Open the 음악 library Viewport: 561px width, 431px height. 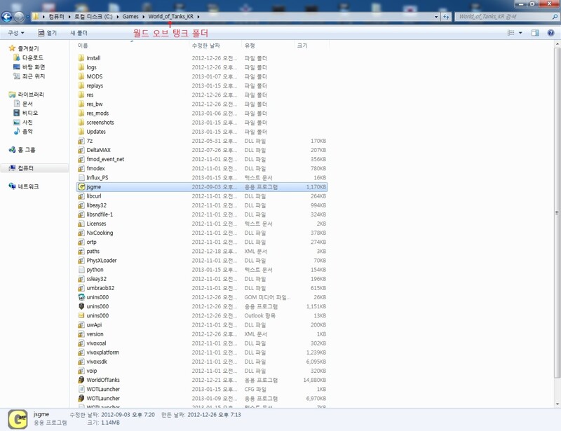(x=27, y=131)
